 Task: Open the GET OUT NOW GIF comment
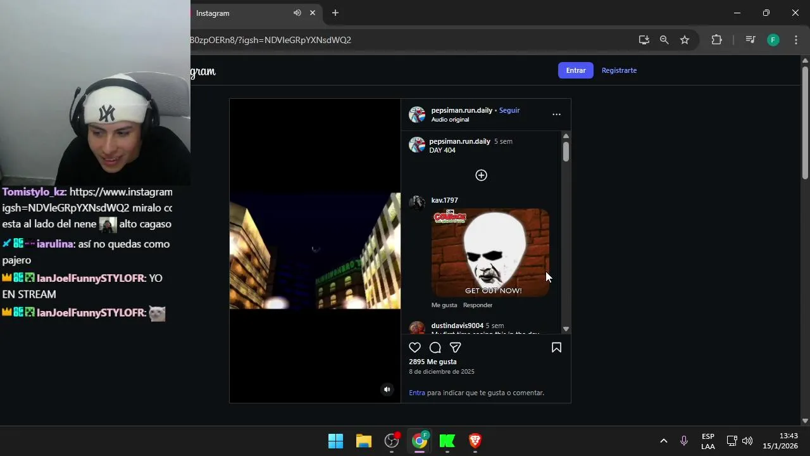[x=490, y=253]
